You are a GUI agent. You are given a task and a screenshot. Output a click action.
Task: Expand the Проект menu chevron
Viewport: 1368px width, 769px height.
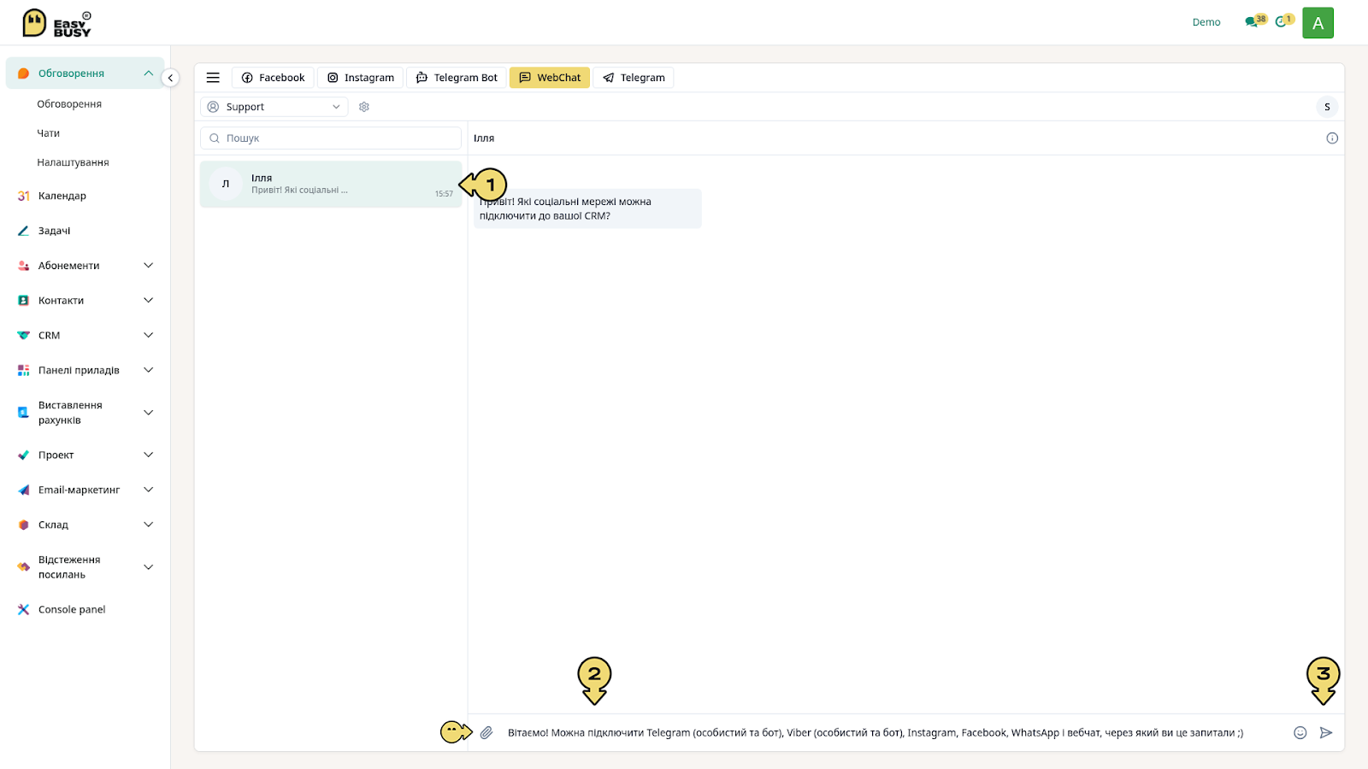click(148, 455)
